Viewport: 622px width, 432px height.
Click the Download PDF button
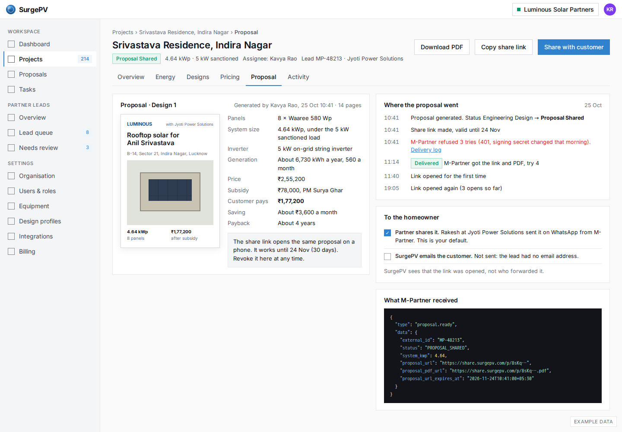pyautogui.click(x=442, y=47)
